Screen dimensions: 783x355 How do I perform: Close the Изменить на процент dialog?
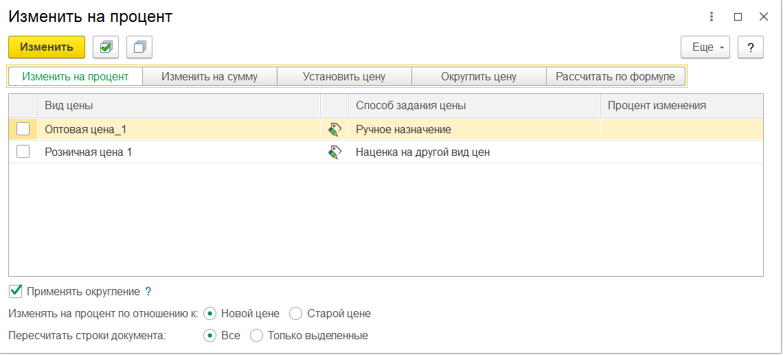coord(763,16)
